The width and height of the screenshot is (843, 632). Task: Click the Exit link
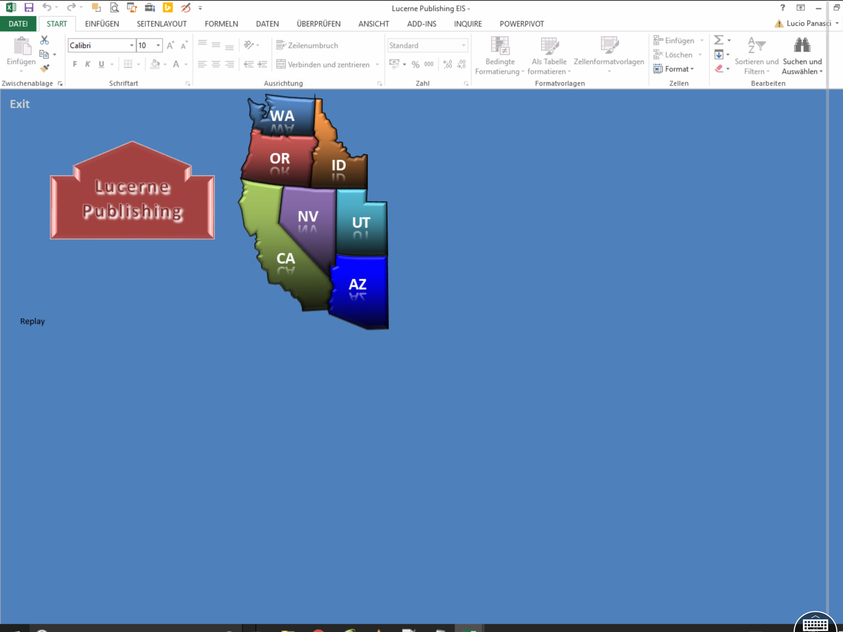(x=19, y=104)
